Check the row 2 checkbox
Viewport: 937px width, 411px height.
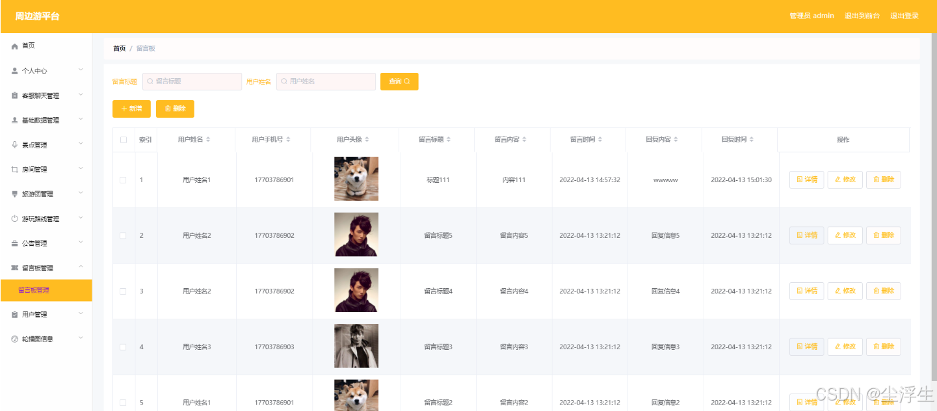[123, 235]
